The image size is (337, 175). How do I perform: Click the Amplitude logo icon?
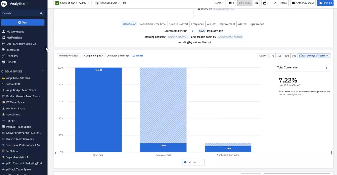[4, 4]
